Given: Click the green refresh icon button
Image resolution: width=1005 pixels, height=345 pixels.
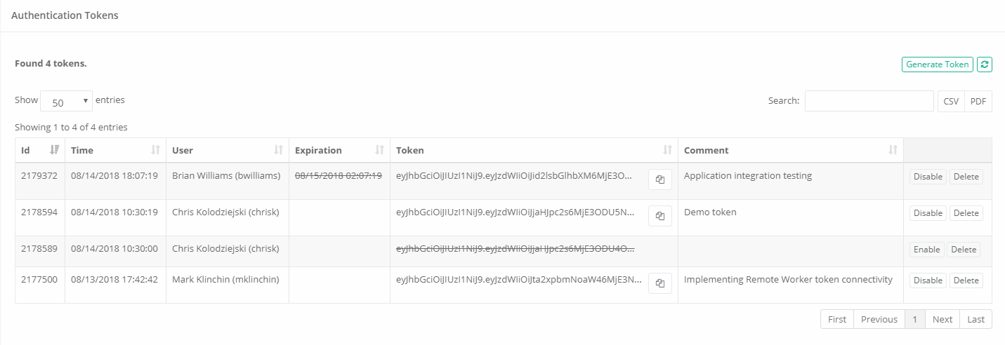Looking at the screenshot, I should coord(985,65).
